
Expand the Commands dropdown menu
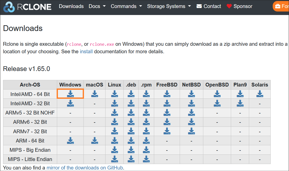[x=126, y=6]
